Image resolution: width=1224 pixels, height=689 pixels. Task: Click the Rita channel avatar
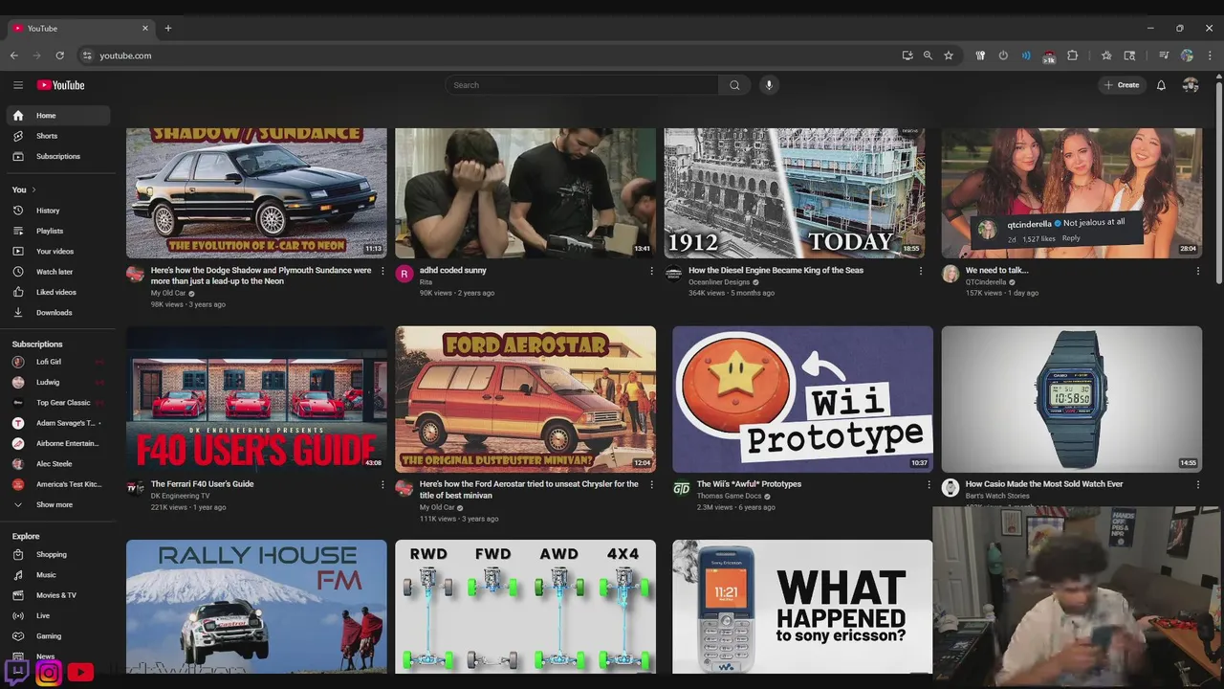click(x=404, y=275)
